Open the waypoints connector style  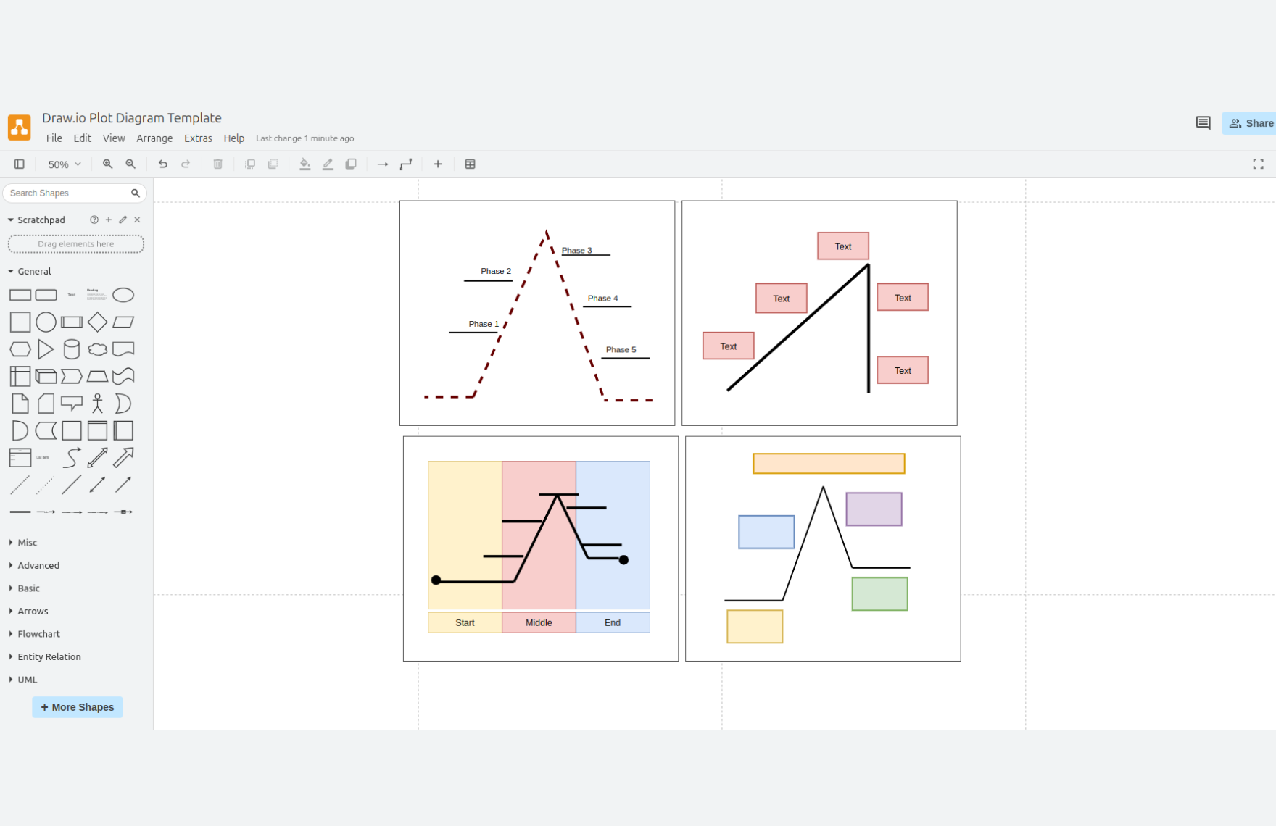406,164
